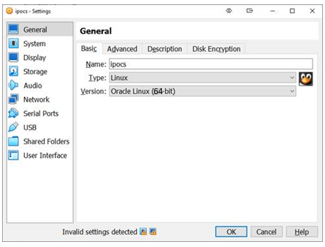Maximize the Settings window
This screenshot has width=325, height=247.
[292, 11]
